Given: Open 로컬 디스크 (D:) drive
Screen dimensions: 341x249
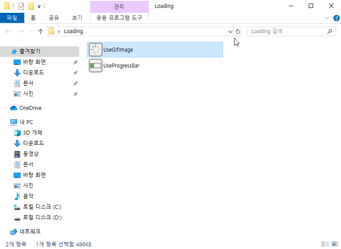Looking at the screenshot, I should (x=42, y=218).
